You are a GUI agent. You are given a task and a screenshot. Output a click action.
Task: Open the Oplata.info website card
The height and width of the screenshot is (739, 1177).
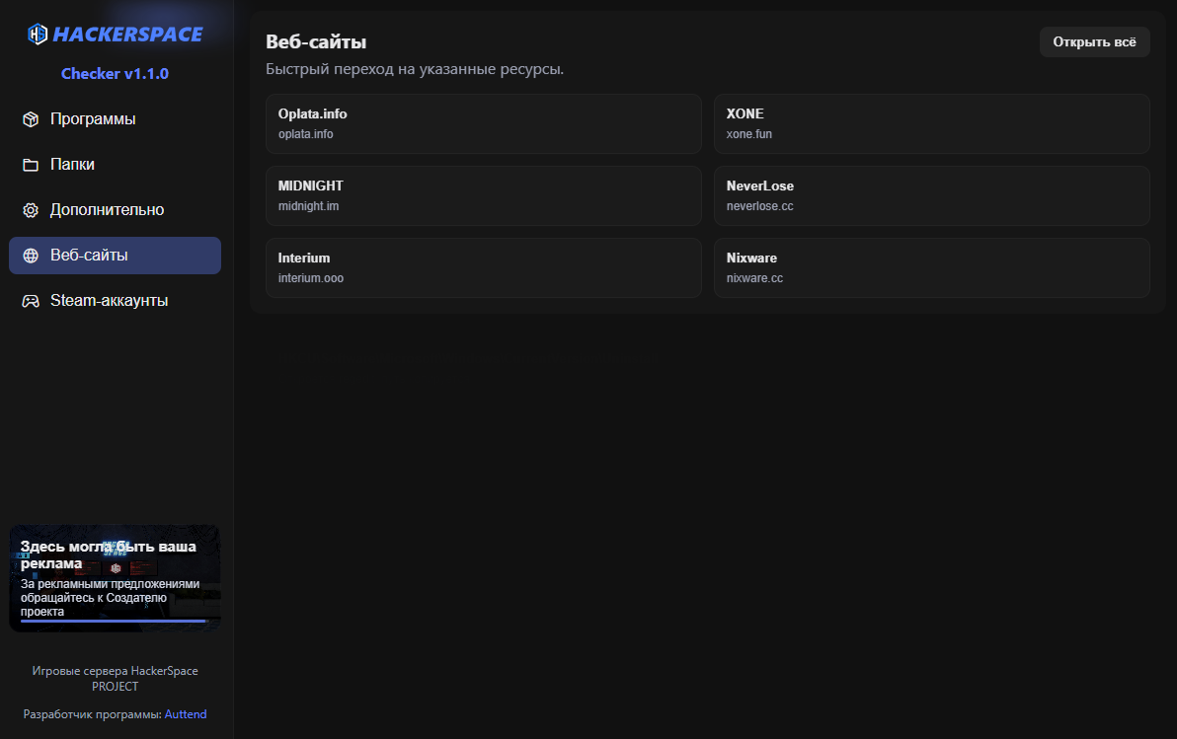click(x=483, y=123)
